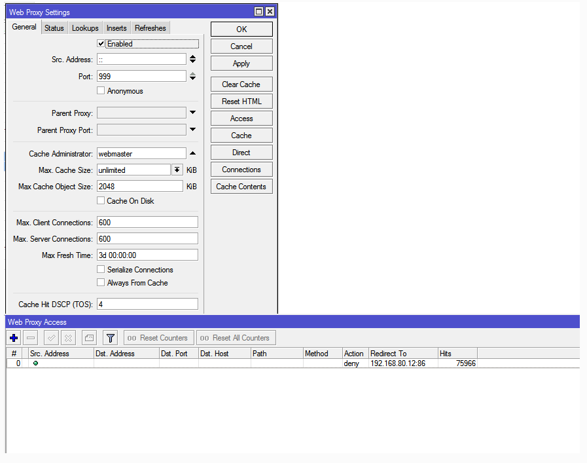The width and height of the screenshot is (587, 463).
Task: Enable the Anonymous checkbox
Action: [101, 91]
